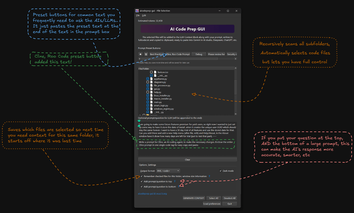The image size is (354, 213).
Task: Uncheck the apptheme.py file checkbox
Action: pyautogui.click(x=148, y=79)
